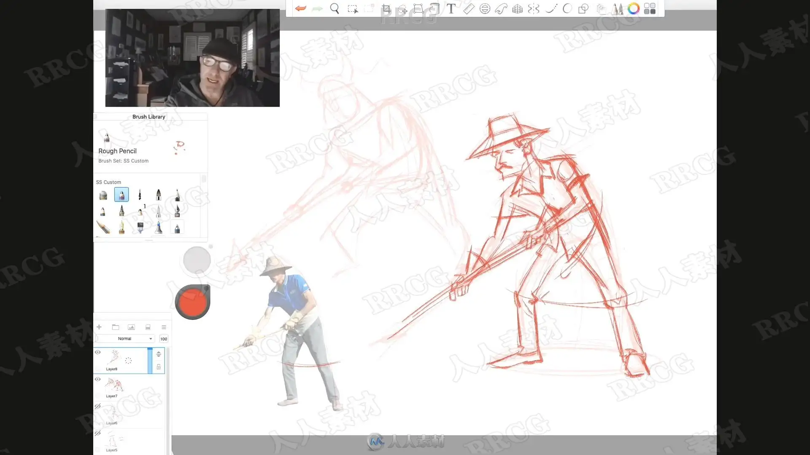Screen dimensions: 810x455
Task: Open the layer panel hamburger menu
Action: coord(164,327)
